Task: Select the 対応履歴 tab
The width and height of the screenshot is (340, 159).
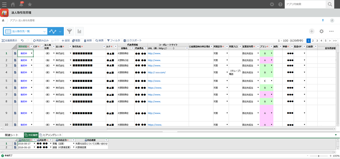Action: [31, 135]
